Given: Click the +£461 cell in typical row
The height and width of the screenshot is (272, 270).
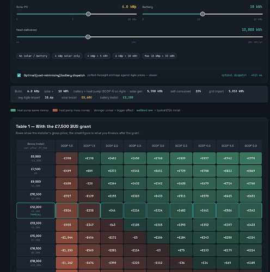Looking at the screenshot, I should pos(204,211).
